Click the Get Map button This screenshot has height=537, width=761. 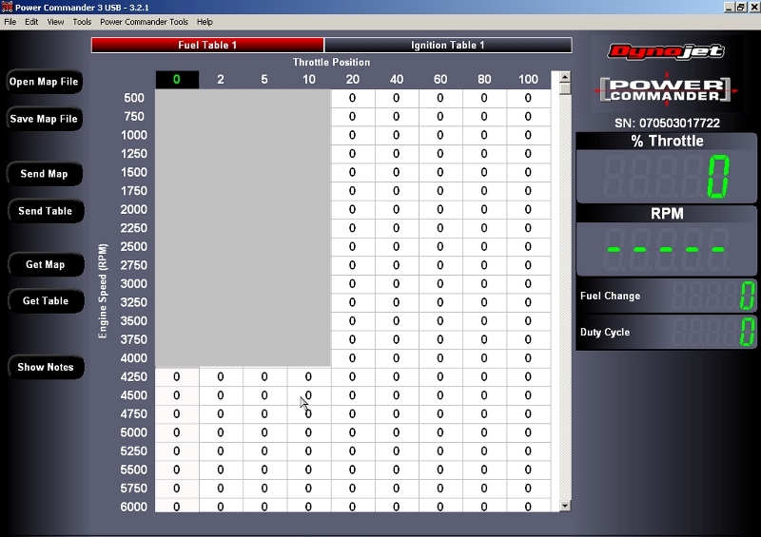pyautogui.click(x=45, y=265)
